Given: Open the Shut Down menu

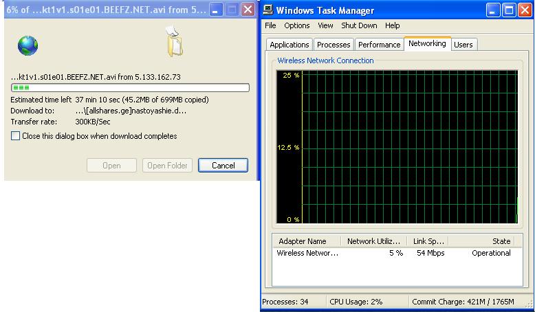Looking at the screenshot, I should (x=359, y=25).
